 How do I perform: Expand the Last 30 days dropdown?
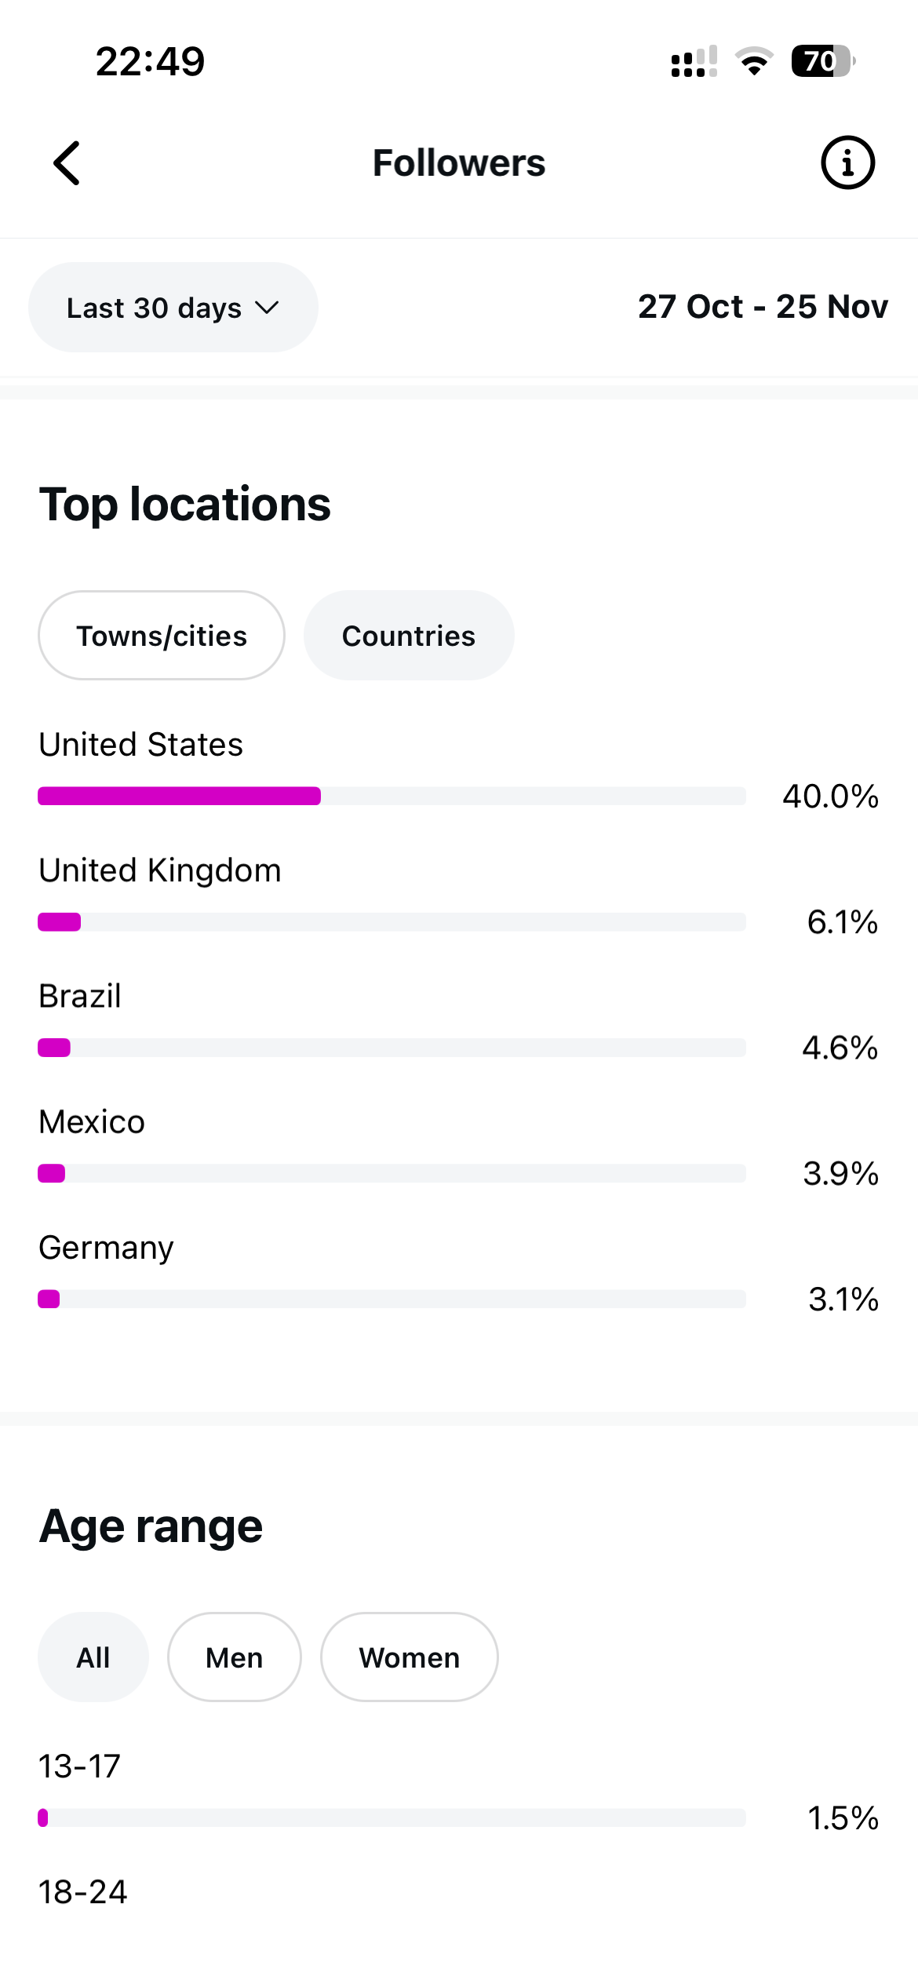tap(173, 308)
